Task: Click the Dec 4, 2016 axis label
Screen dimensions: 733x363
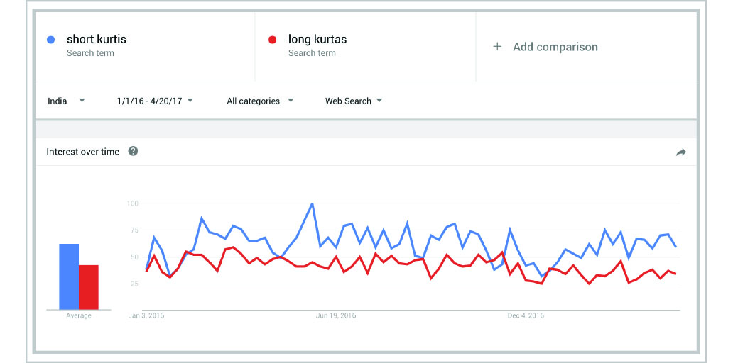Action: tap(525, 315)
